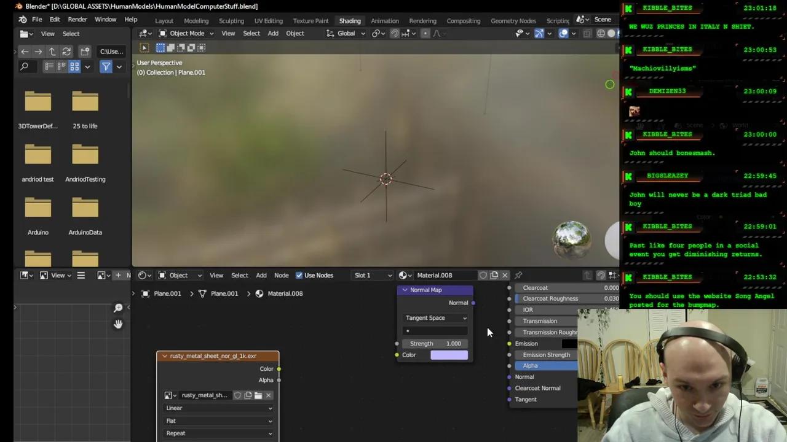The image size is (787, 442).
Task: Open the object visibility eye dropdown
Action: point(522,33)
